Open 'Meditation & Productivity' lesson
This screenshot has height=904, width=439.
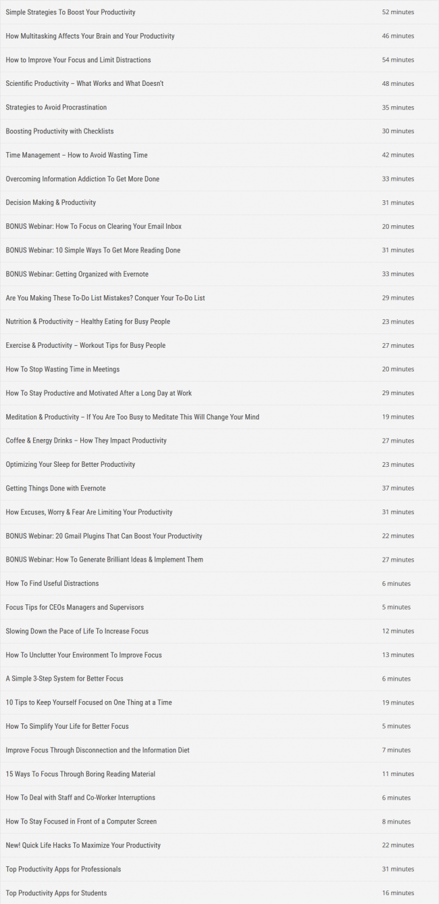[132, 417]
